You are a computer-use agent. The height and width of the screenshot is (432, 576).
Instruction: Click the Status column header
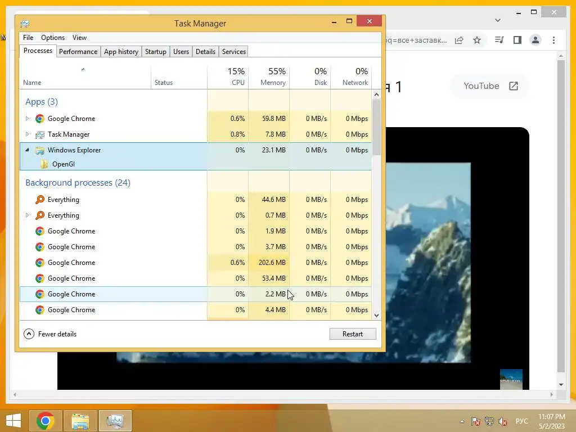[179, 76]
